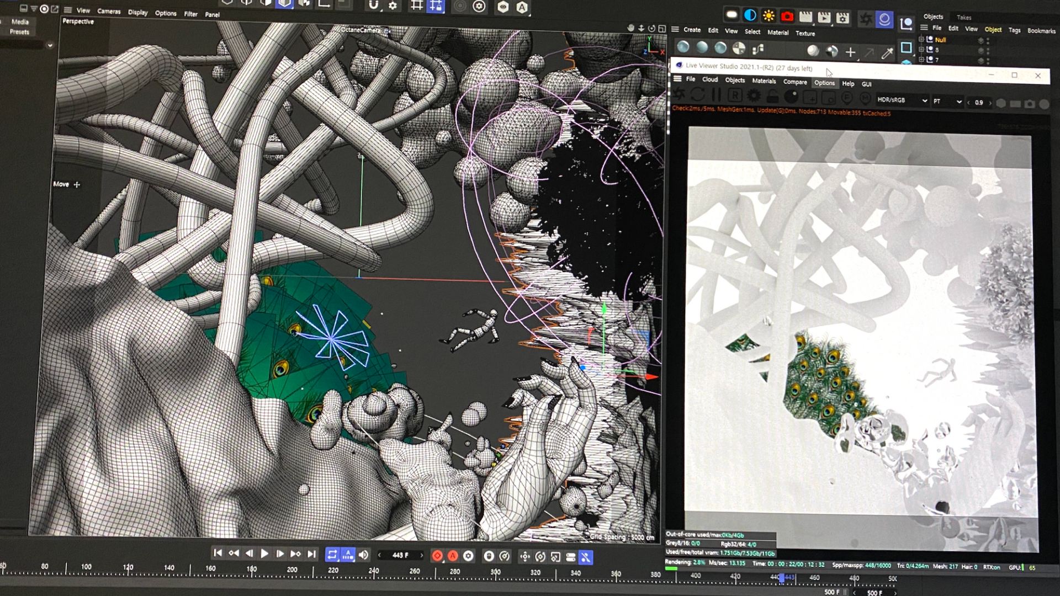The image size is (1060, 596).
Task: Click the red render camera icon
Action: click(x=787, y=17)
